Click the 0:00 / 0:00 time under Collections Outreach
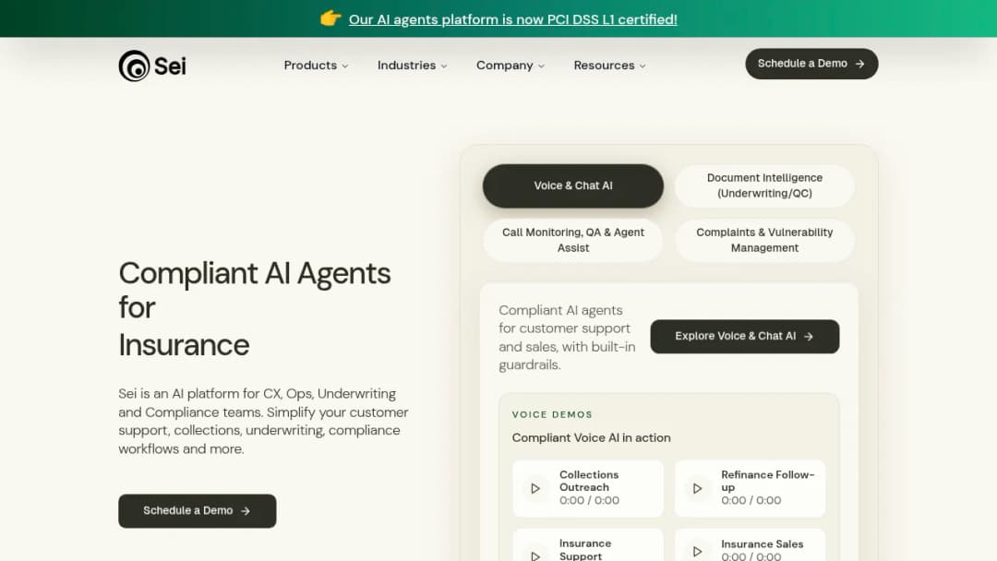 tap(589, 501)
